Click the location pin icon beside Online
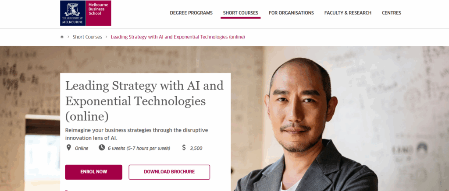The width and height of the screenshot is (449, 191). point(68,148)
